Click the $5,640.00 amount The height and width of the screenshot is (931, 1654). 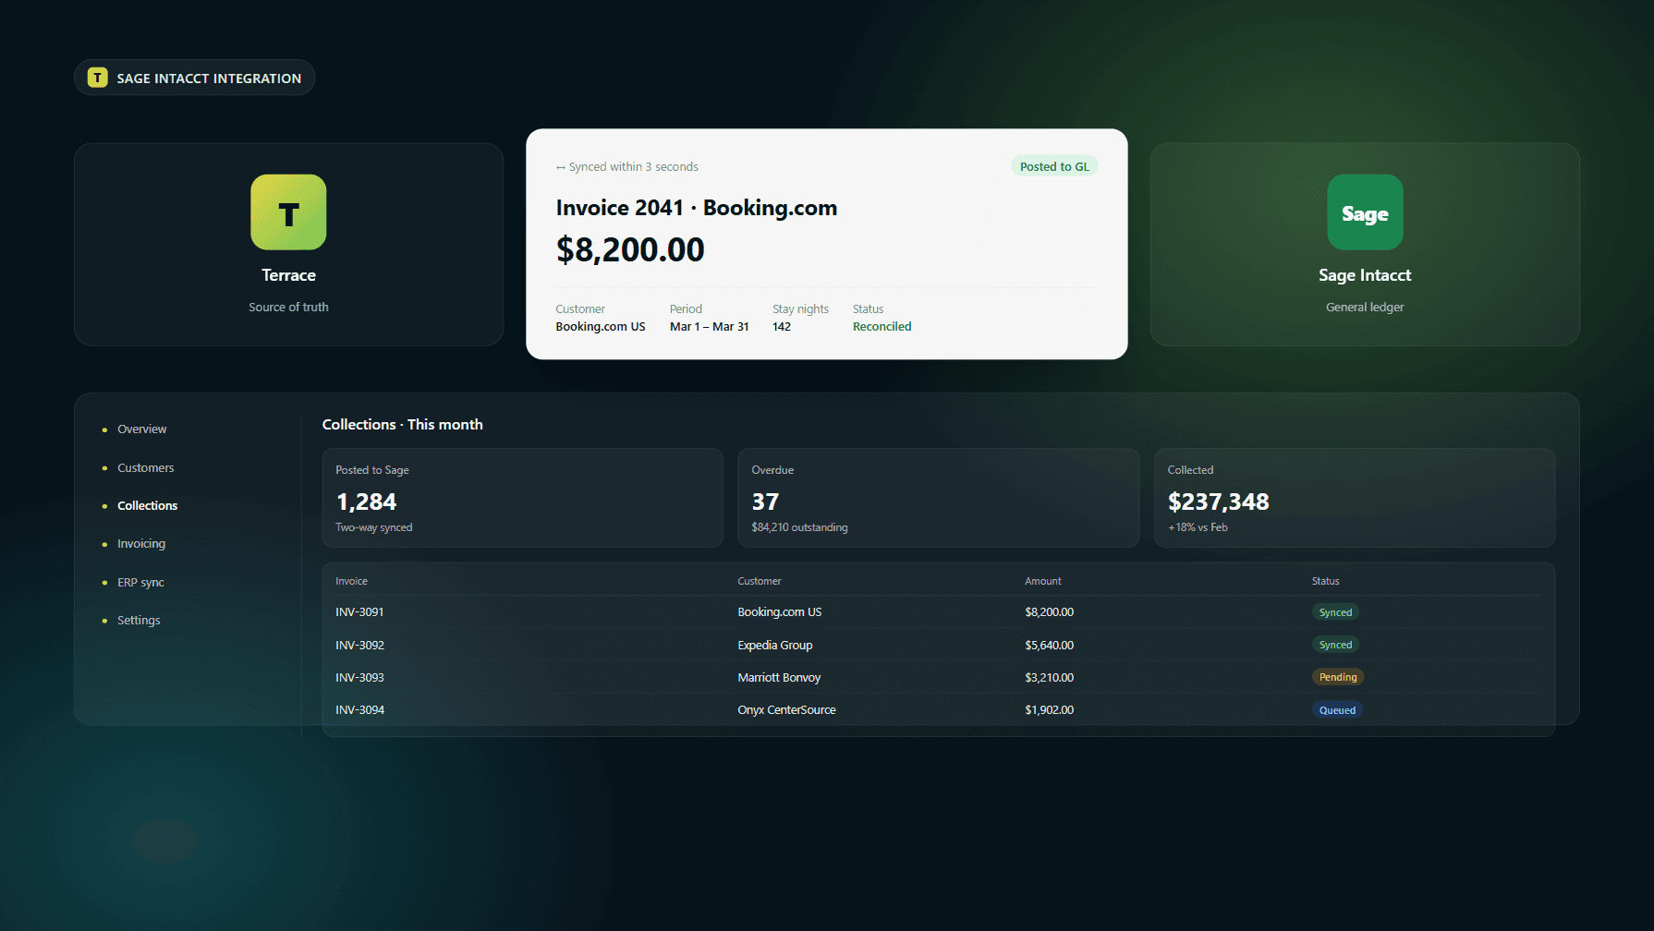[1049, 646]
